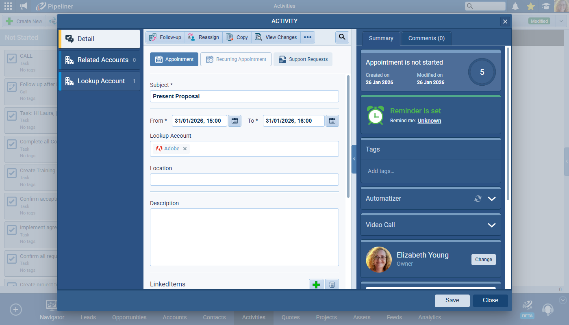Image resolution: width=569 pixels, height=325 pixels.
Task: Open View Changes history
Action: 276,37
